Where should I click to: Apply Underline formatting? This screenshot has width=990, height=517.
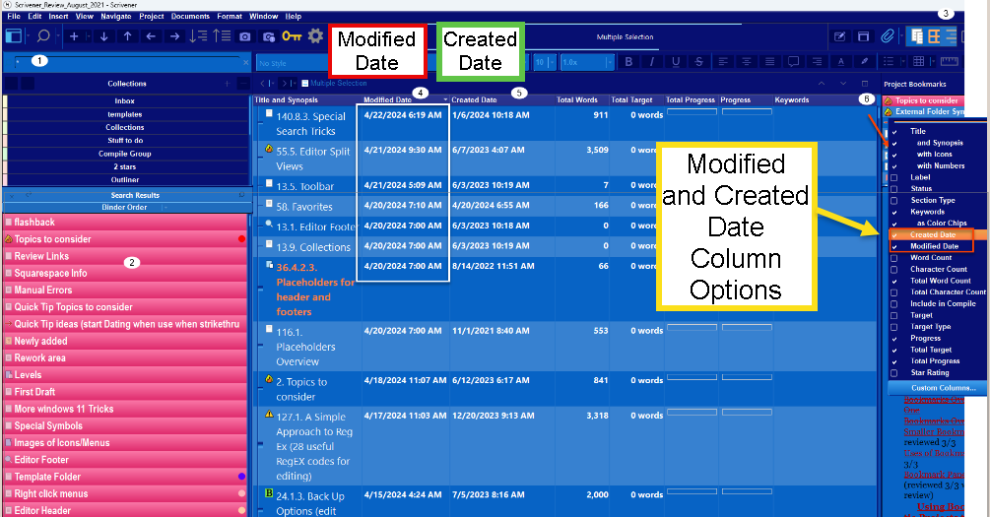pos(676,62)
